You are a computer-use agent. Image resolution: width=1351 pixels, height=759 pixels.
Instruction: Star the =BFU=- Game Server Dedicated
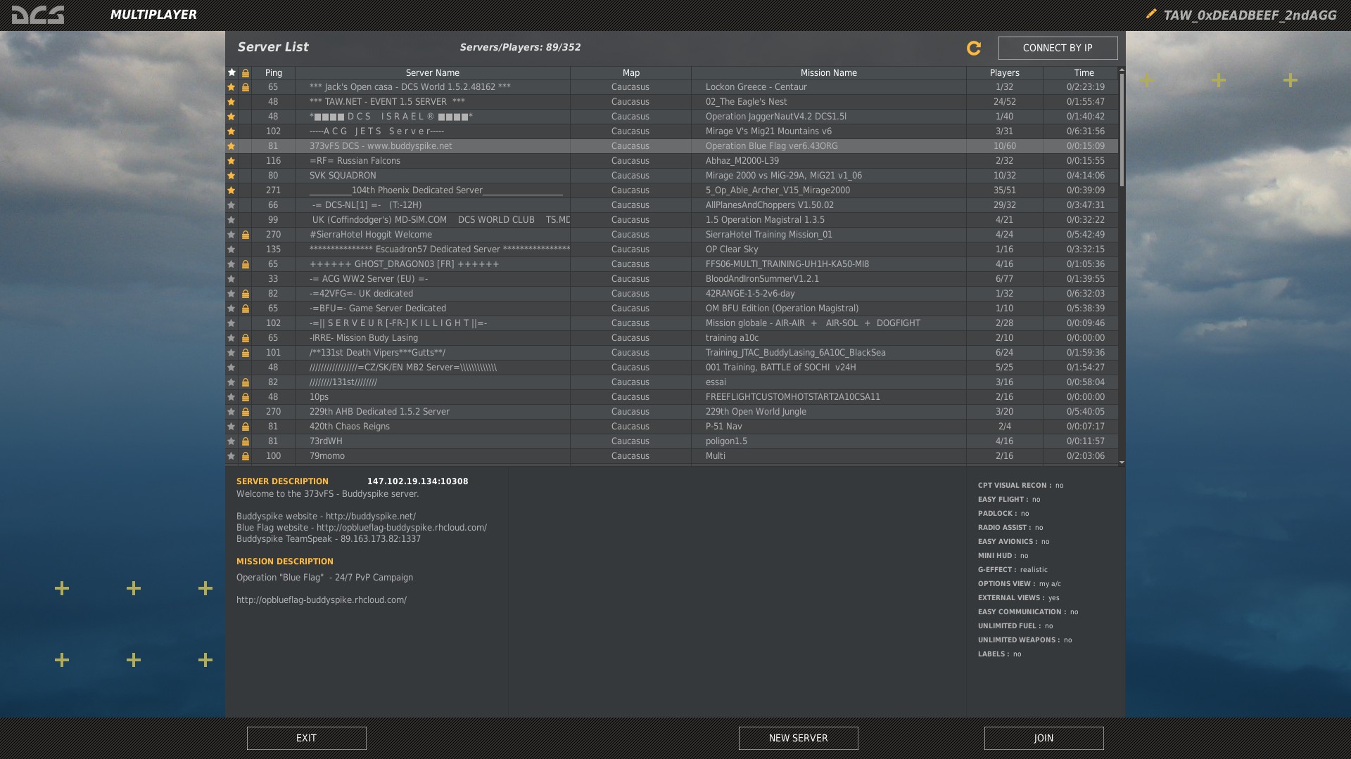tap(231, 309)
